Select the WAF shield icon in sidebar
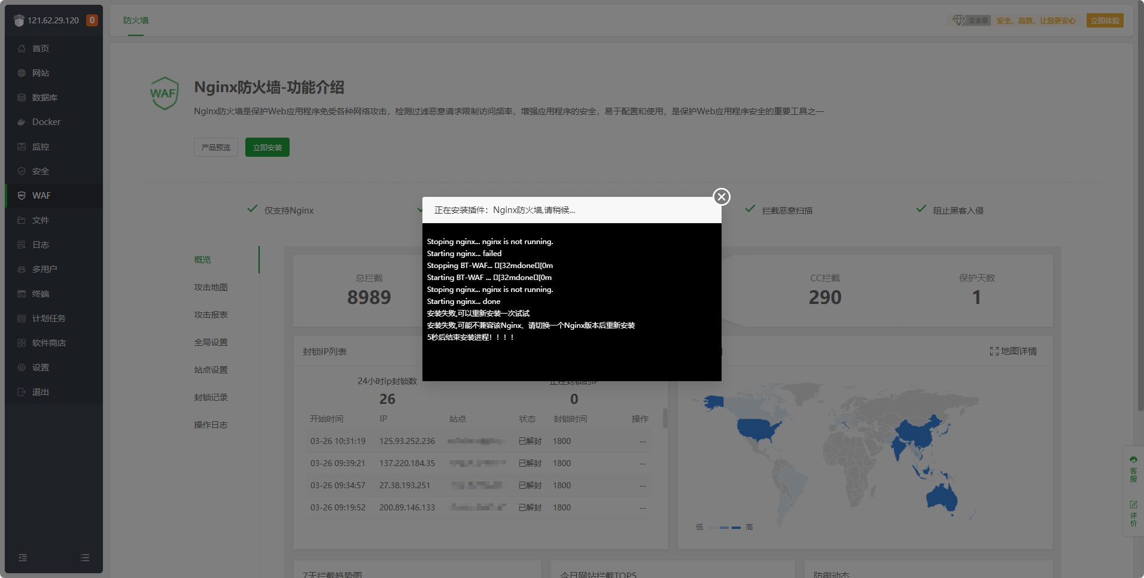Image resolution: width=1144 pixels, height=578 pixels. [x=22, y=196]
